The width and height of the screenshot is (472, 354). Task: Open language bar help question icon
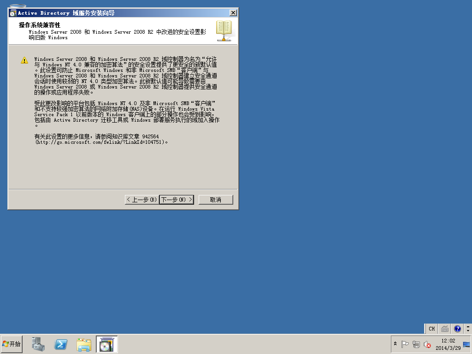point(458,329)
